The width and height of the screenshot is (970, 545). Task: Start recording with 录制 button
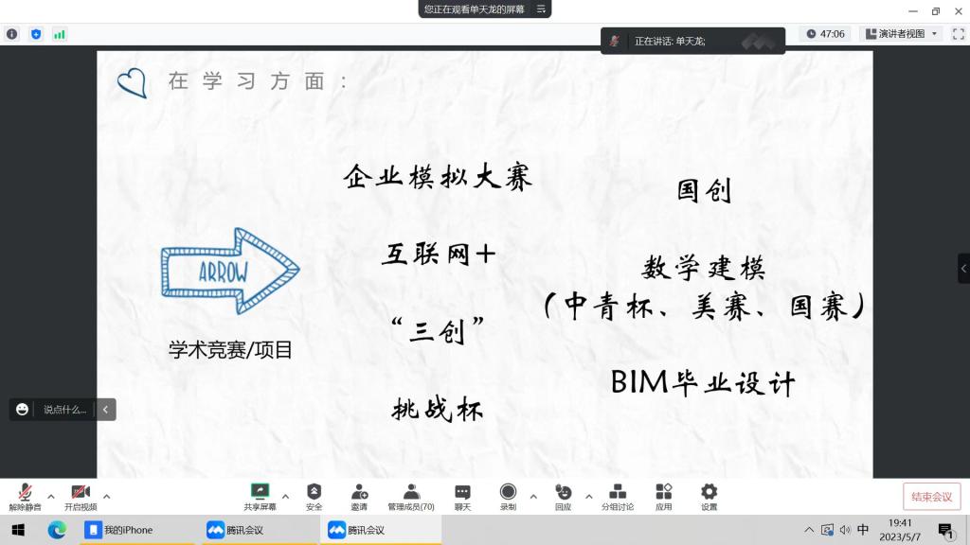coord(508,496)
